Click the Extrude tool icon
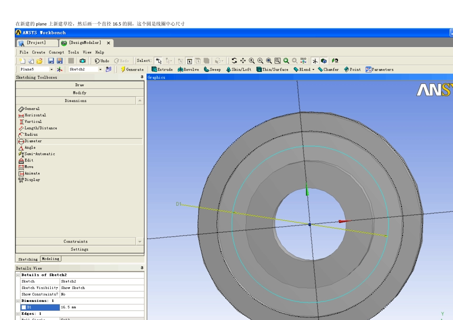Screen dimensions: 453x320 coord(154,70)
